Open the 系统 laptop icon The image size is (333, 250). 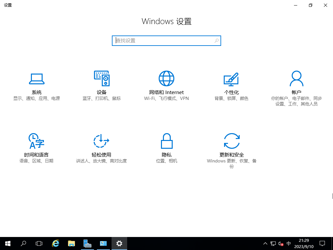pyautogui.click(x=36, y=79)
